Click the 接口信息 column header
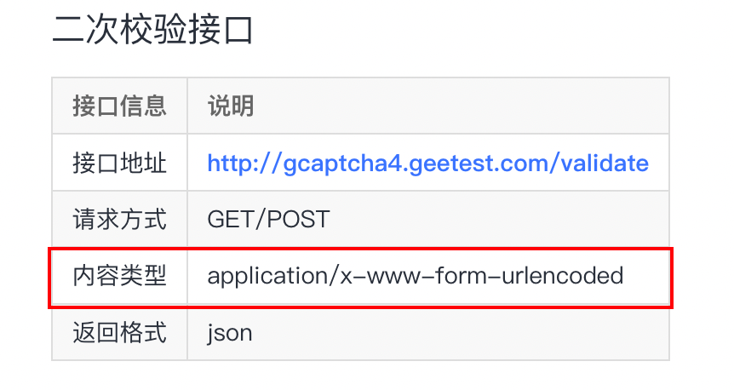The height and width of the screenshot is (390, 734). coord(119,106)
